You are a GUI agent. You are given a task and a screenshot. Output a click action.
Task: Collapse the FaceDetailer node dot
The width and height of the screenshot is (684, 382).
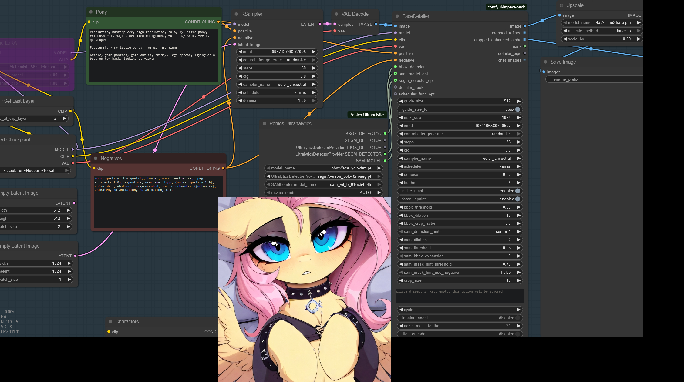pyautogui.click(x=397, y=16)
